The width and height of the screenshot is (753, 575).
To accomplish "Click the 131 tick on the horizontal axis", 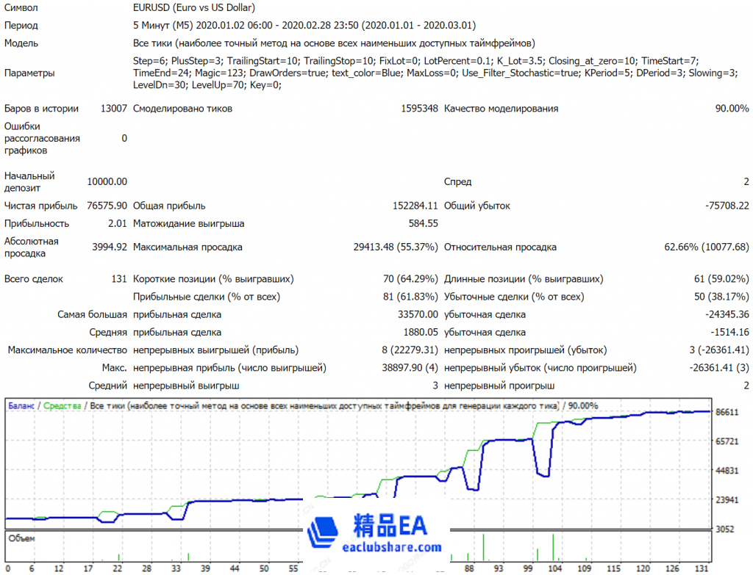I will [703, 568].
